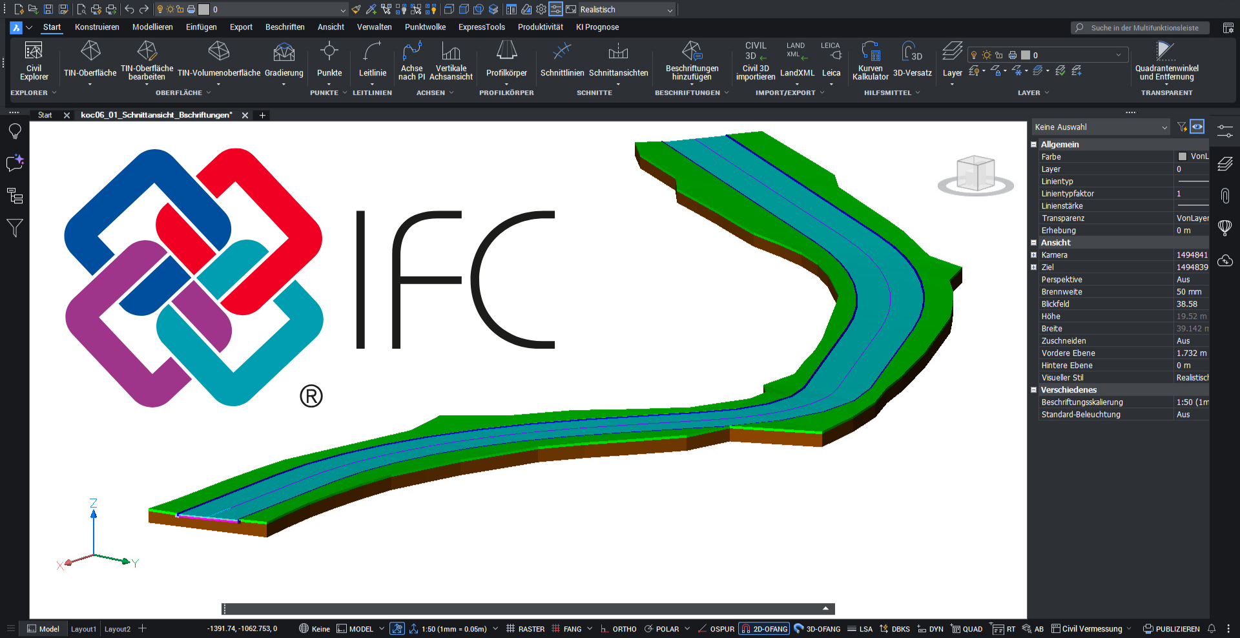Switch to the Start document tab

pyautogui.click(x=45, y=115)
